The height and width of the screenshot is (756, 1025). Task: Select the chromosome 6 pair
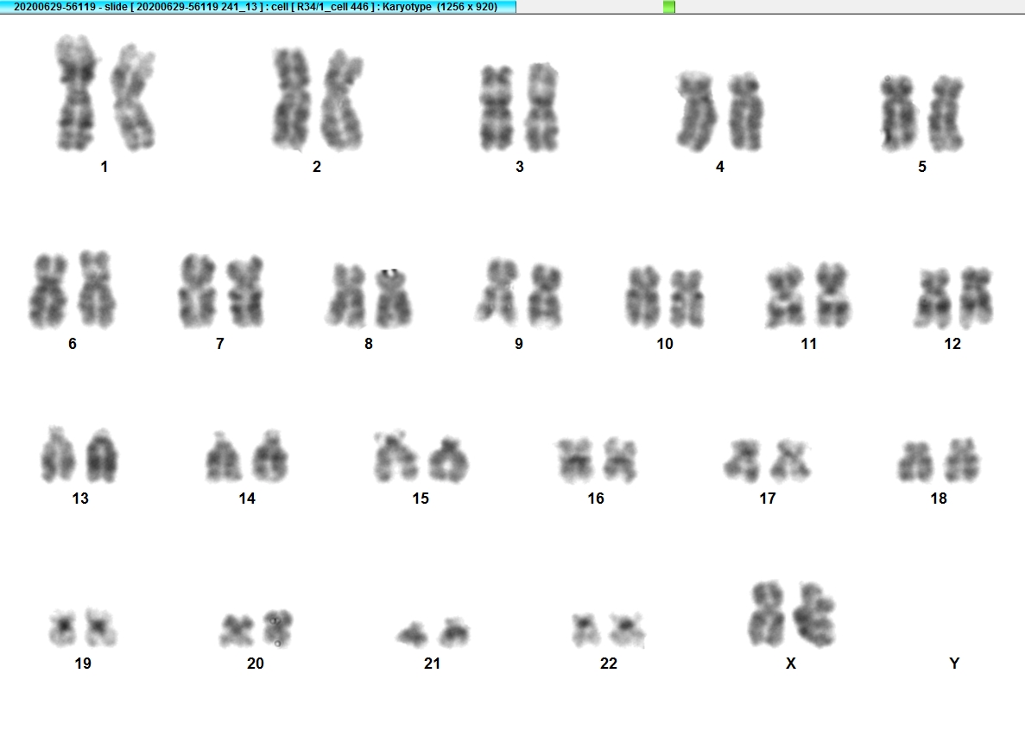(x=72, y=289)
